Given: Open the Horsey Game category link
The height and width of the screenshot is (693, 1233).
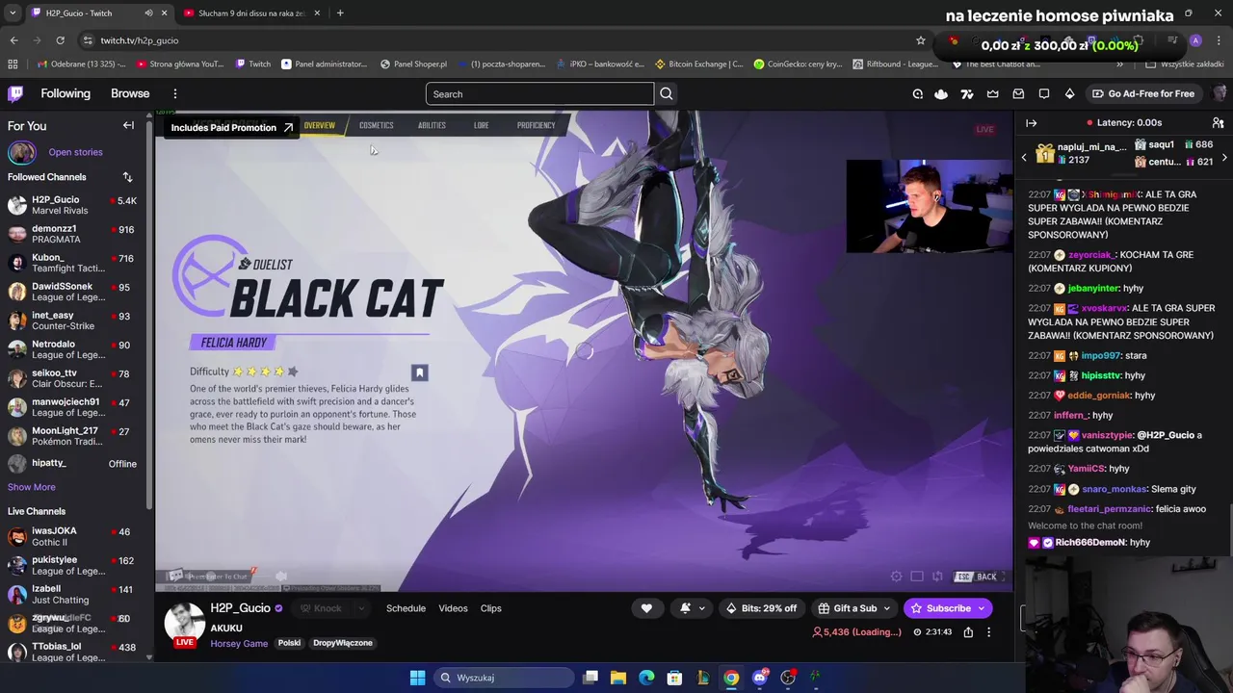Looking at the screenshot, I should (x=239, y=643).
